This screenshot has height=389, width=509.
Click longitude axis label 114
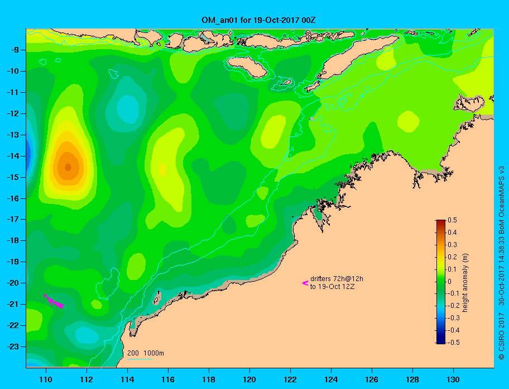tap(127, 379)
